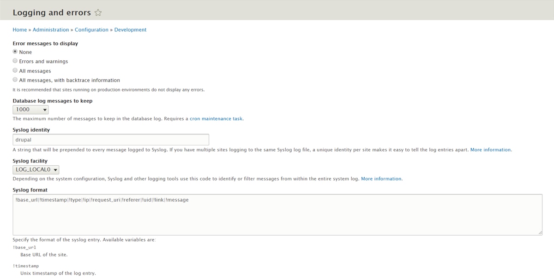This screenshot has width=554, height=278.
Task: Open the cron maintenance task link
Action: pyautogui.click(x=216, y=119)
